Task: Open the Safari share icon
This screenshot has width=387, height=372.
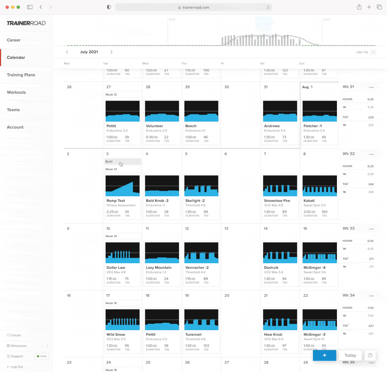Action: 359,7
